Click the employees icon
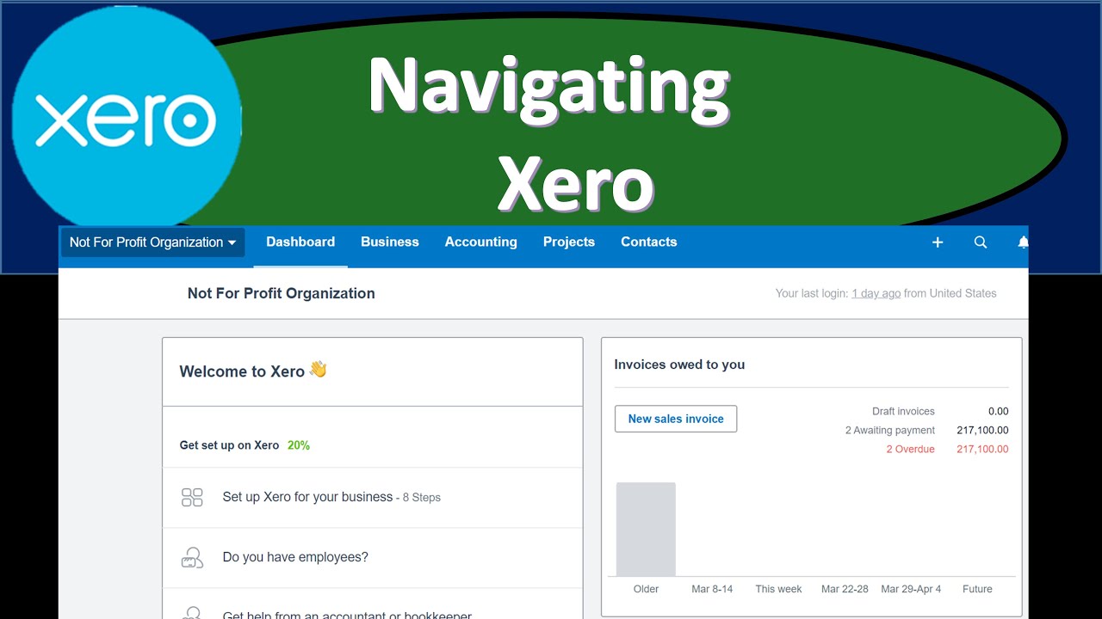This screenshot has height=619, width=1102. pyautogui.click(x=192, y=558)
